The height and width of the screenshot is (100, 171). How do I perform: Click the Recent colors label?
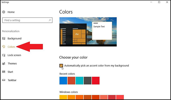(x=67, y=74)
